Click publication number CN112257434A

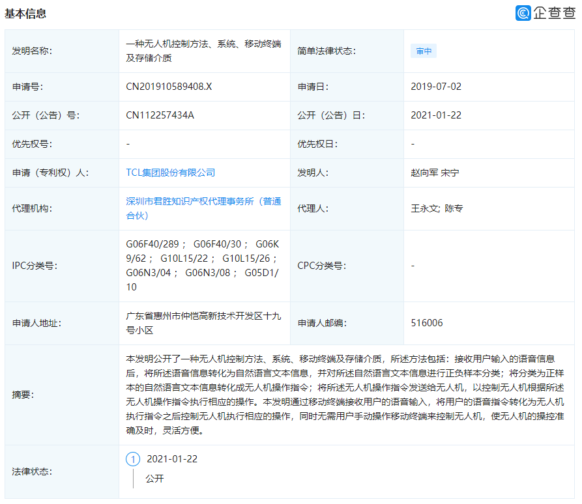(160, 115)
